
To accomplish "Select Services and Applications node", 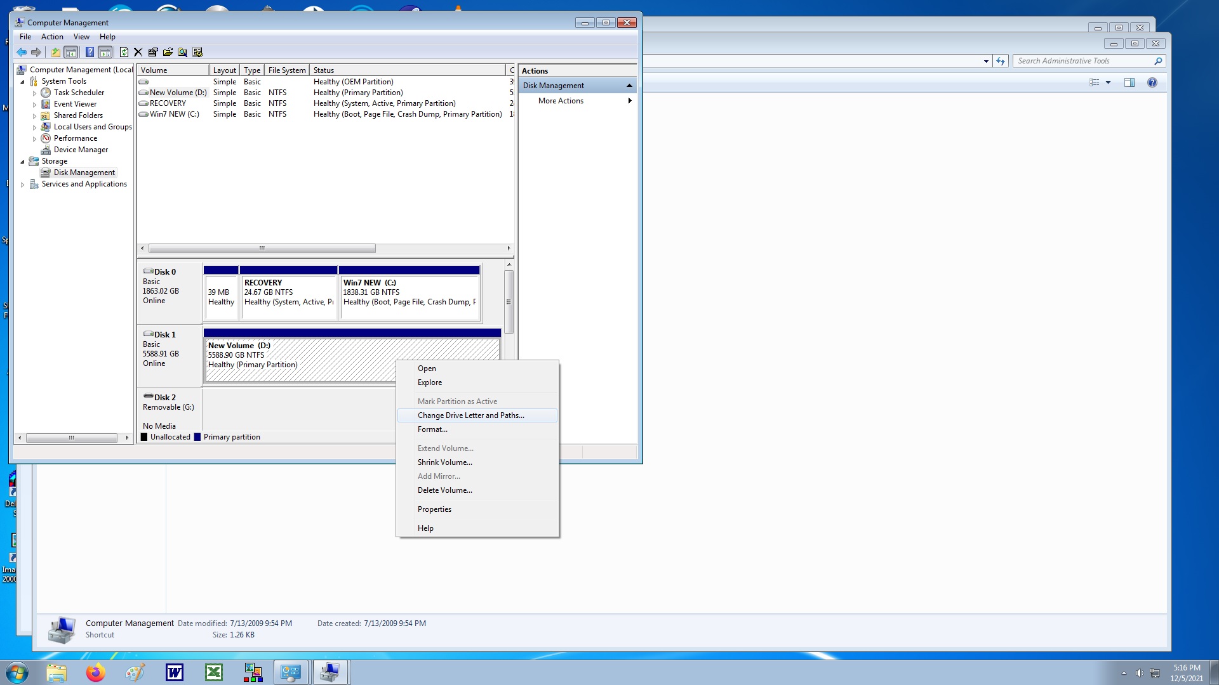I will tap(84, 184).
